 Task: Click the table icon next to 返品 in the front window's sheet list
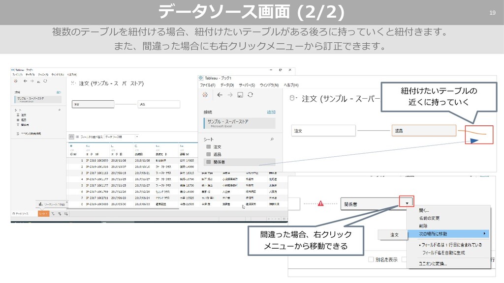(209, 154)
